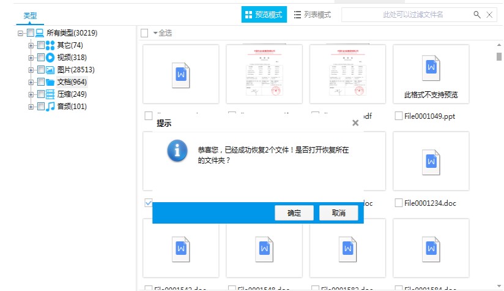
Task: Collapse the 所有类型(30219) root node
Action: 21,33
